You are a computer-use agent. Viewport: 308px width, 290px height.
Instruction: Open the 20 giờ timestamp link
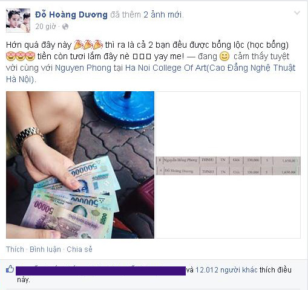point(45,27)
